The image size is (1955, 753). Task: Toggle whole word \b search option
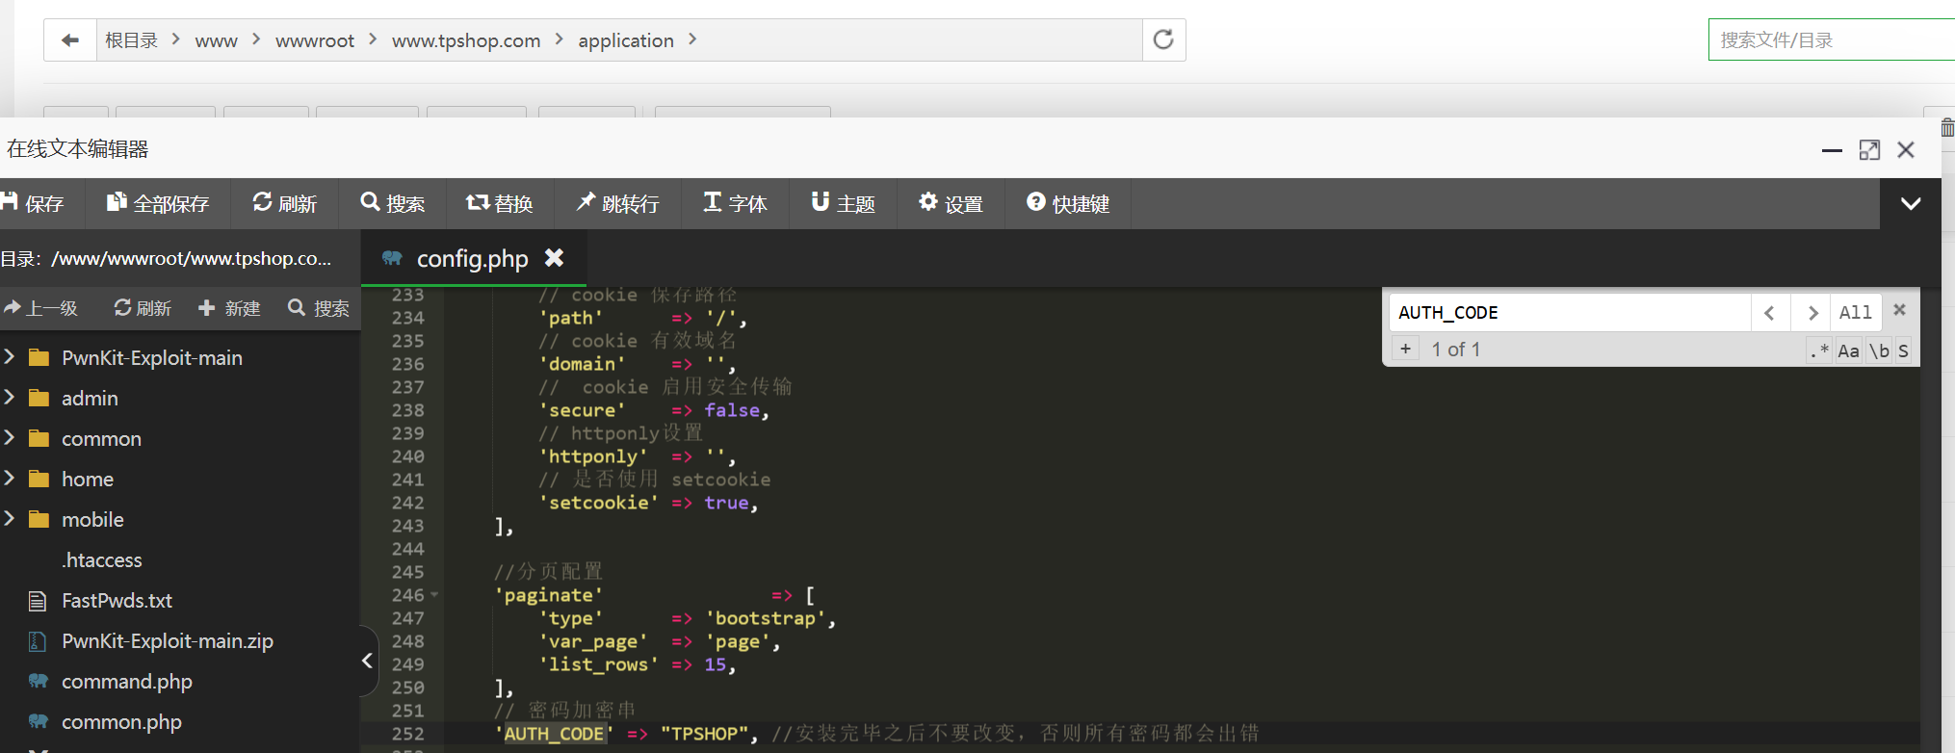(x=1879, y=351)
